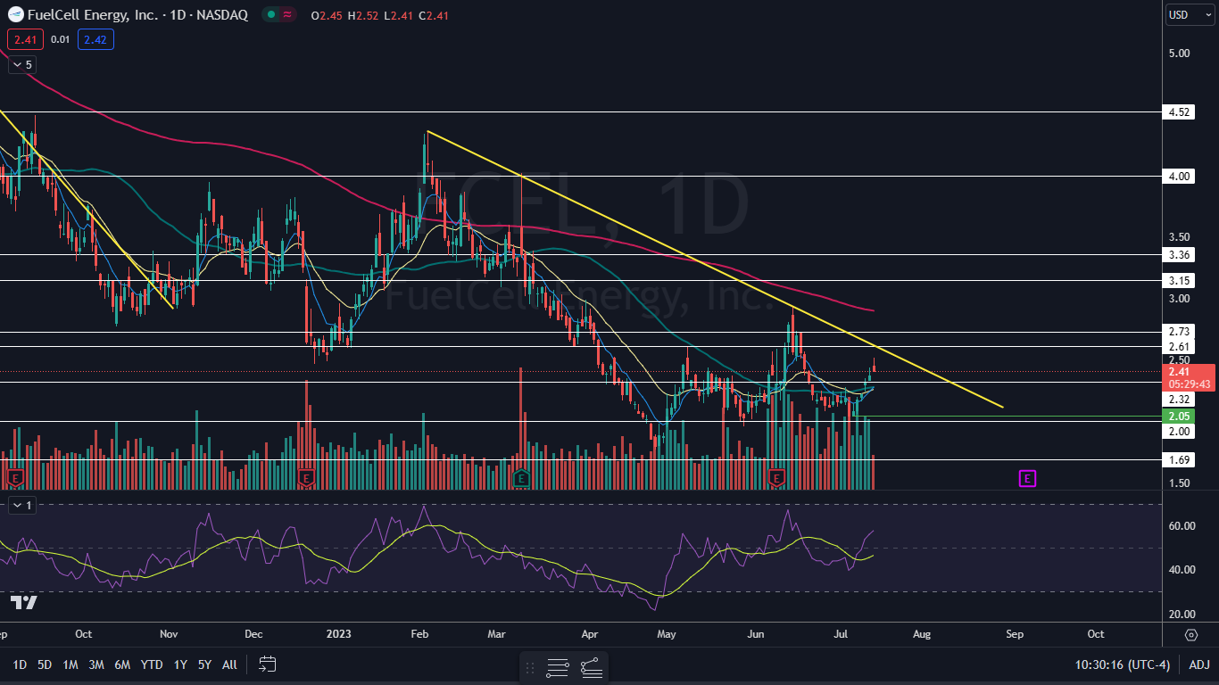Open the drawing line tools icon
The height and width of the screenshot is (685, 1219).
[558, 667]
